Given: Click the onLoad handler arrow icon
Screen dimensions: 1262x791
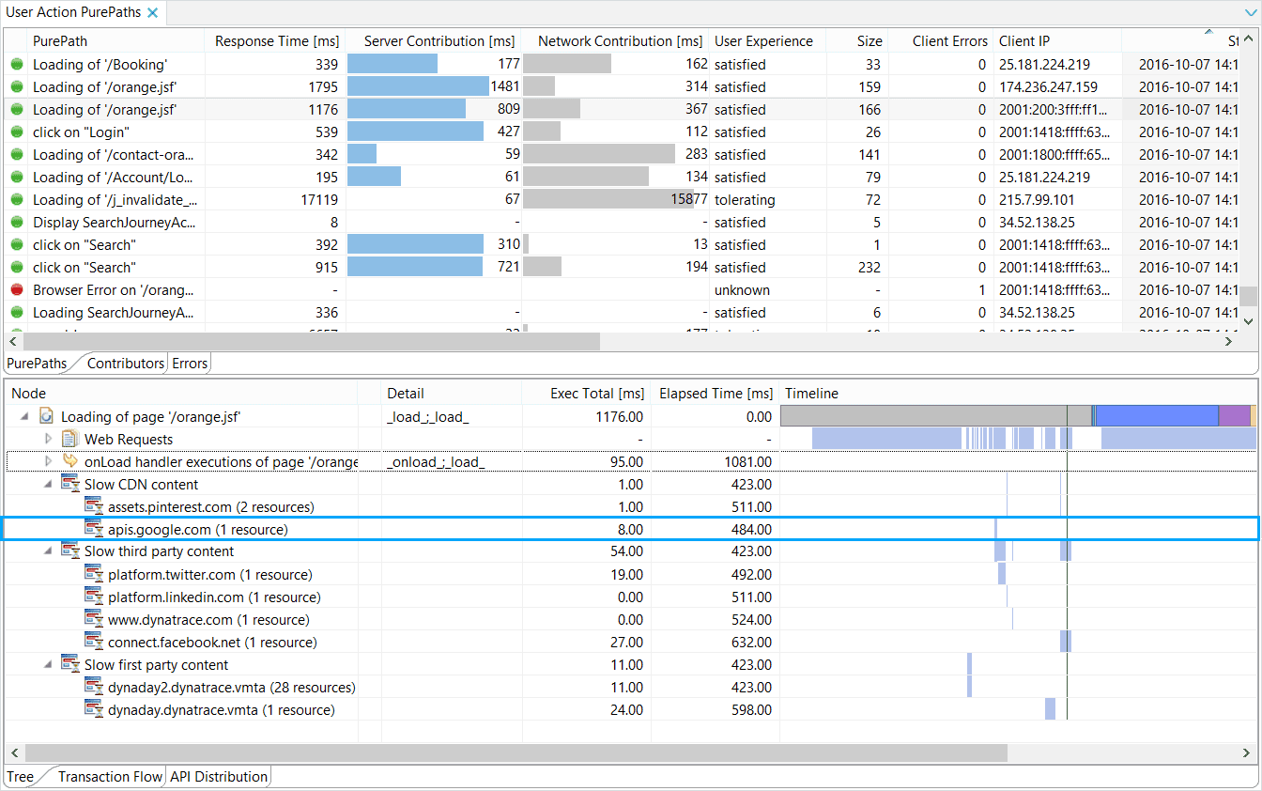Looking at the screenshot, I should coord(69,461).
